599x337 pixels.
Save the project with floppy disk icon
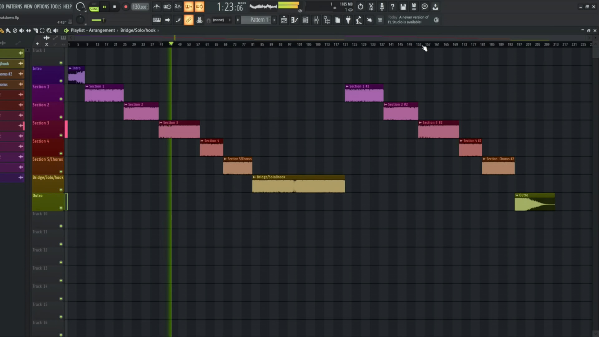[403, 7]
